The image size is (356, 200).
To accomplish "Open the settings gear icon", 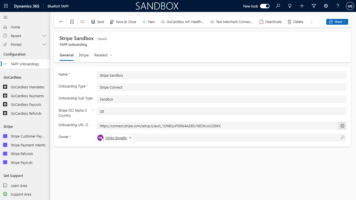I will click(326, 6).
